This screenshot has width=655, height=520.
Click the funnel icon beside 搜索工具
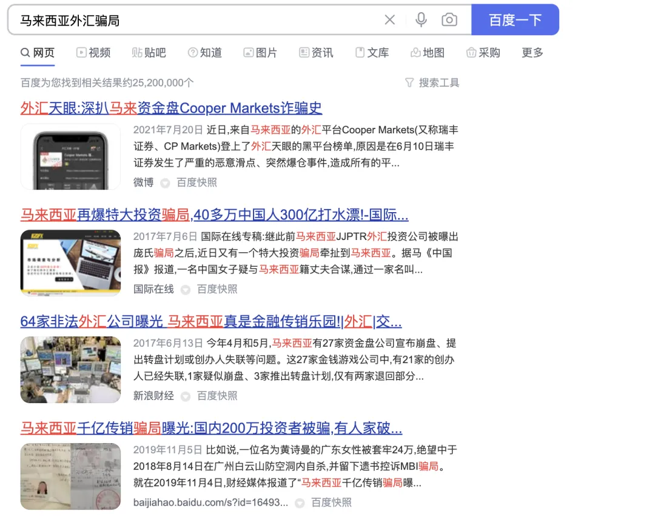coord(409,82)
